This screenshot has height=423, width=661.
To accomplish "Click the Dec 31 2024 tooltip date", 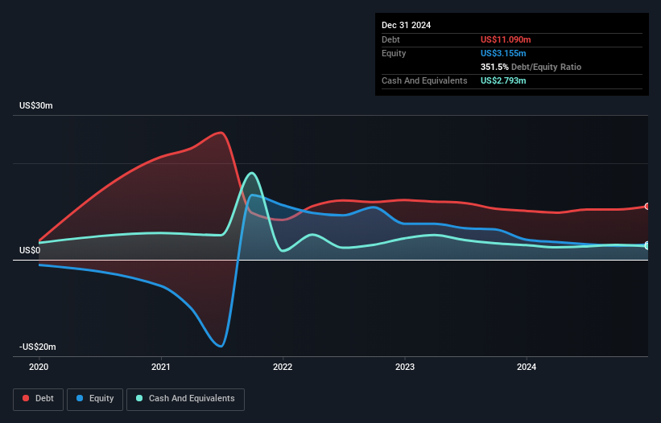I will [x=407, y=25].
